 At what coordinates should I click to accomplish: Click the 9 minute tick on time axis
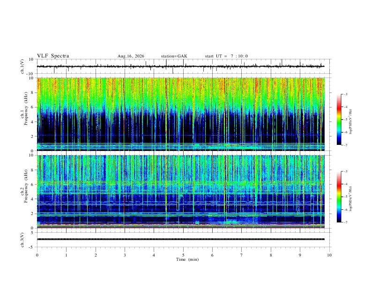tap(300, 255)
